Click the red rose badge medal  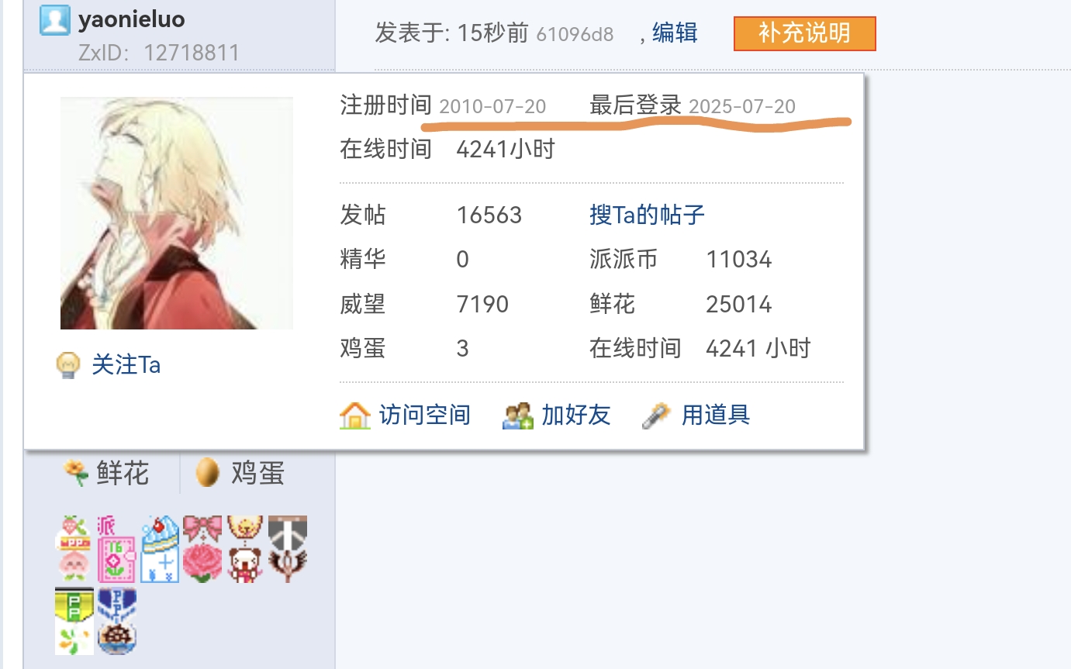(202, 563)
